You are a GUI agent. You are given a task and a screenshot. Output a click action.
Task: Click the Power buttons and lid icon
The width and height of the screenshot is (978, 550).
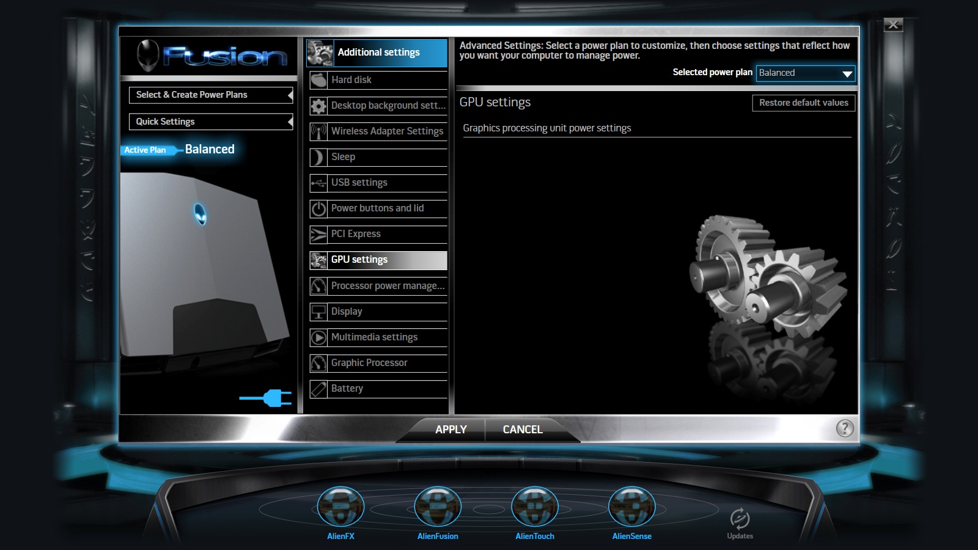[318, 208]
